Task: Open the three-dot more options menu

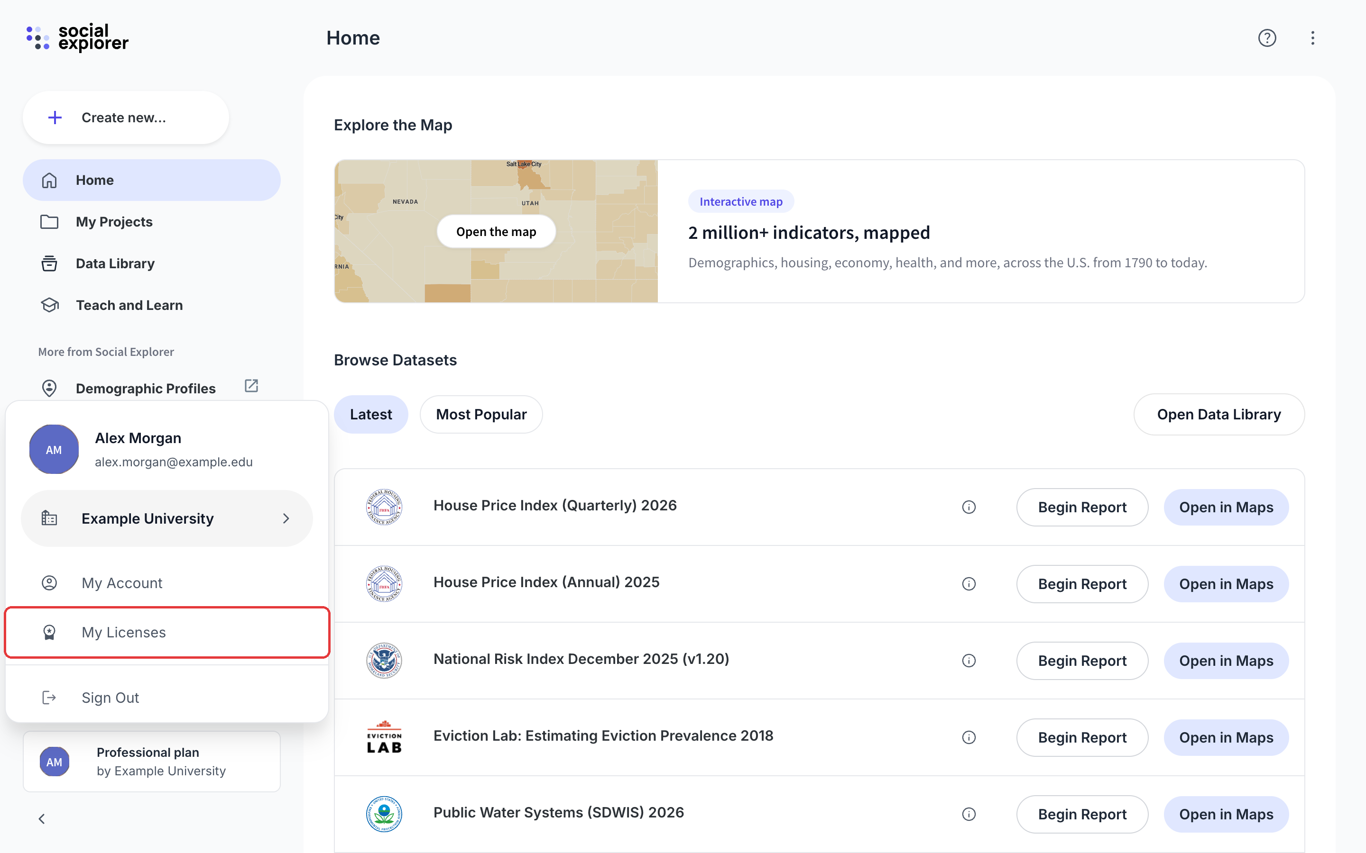Action: [x=1312, y=38]
